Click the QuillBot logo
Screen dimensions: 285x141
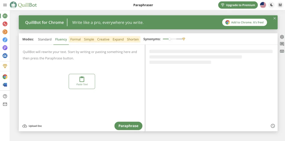pos(23,5)
